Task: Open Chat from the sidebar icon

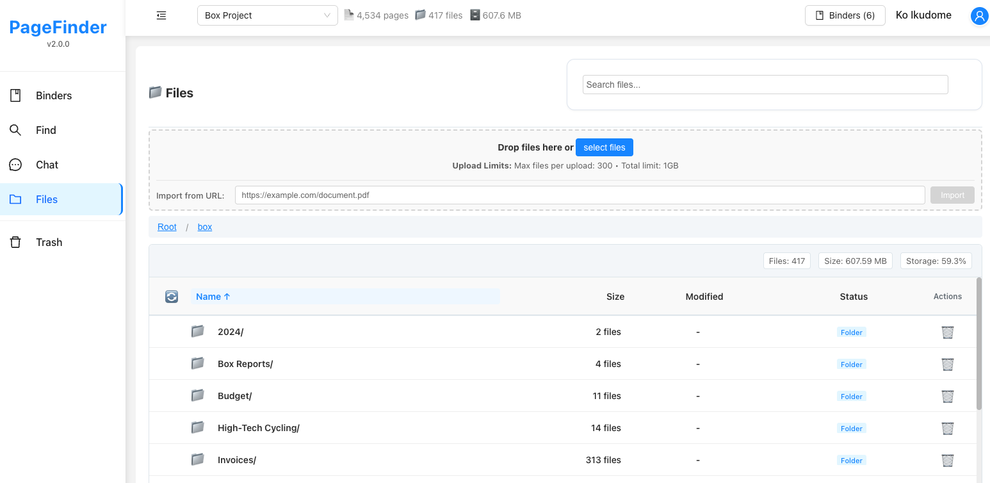Action: pyautogui.click(x=16, y=165)
